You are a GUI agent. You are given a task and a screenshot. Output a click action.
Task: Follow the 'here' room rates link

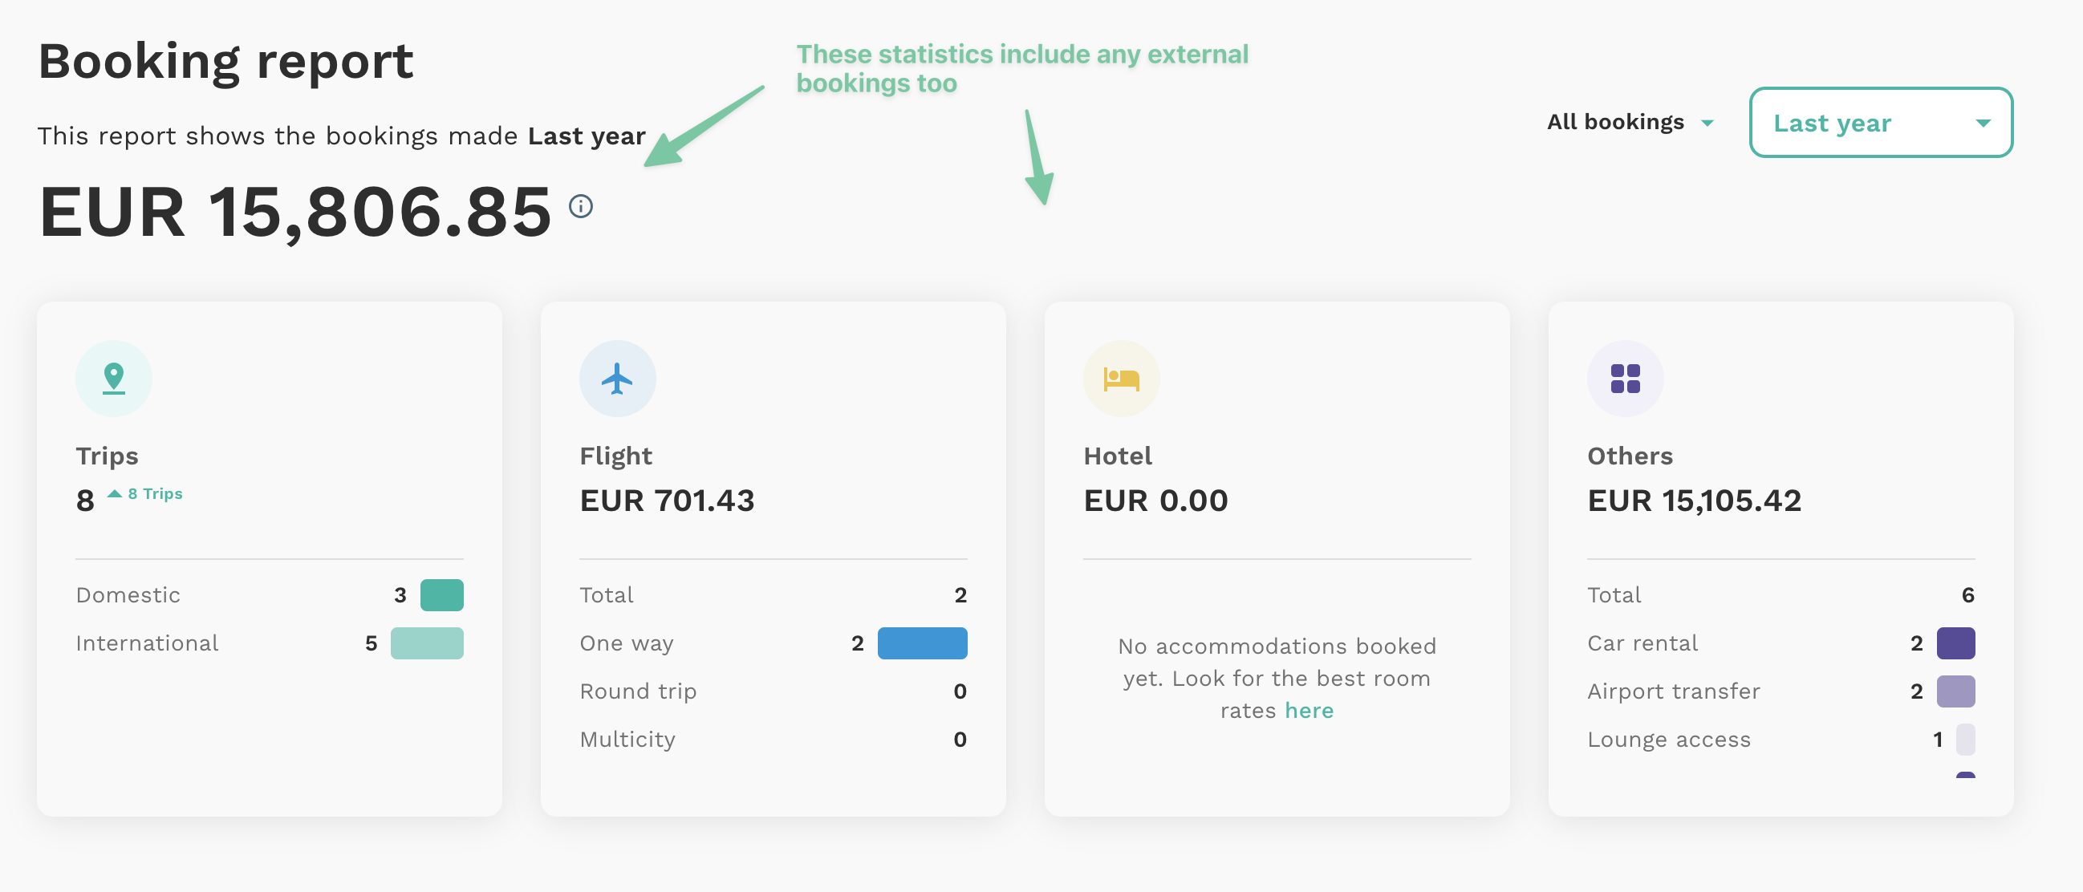[x=1309, y=710]
